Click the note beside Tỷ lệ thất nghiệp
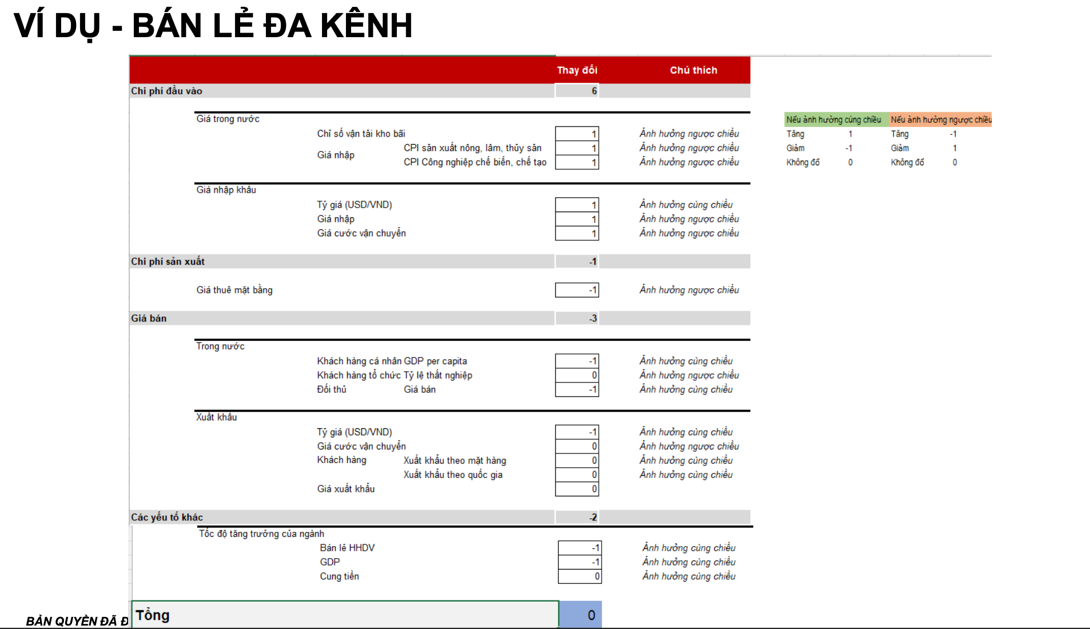1090x629 pixels. [689, 375]
